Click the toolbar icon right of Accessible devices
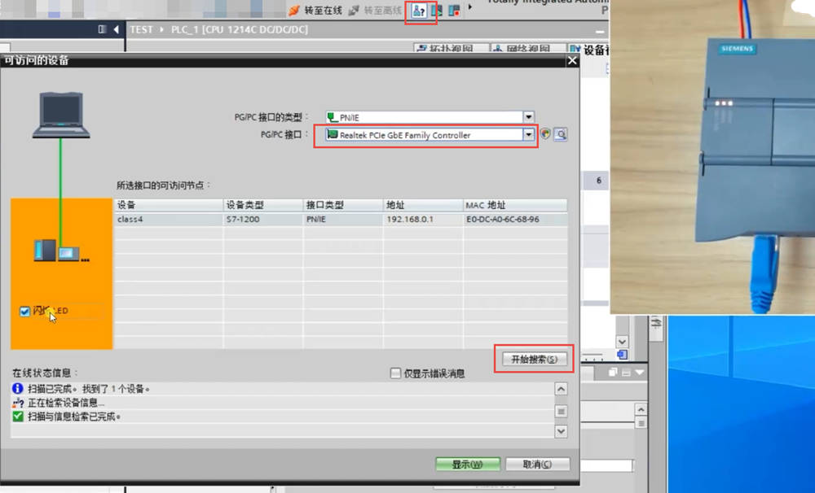Viewport: 815px width, 493px height. 437,11
